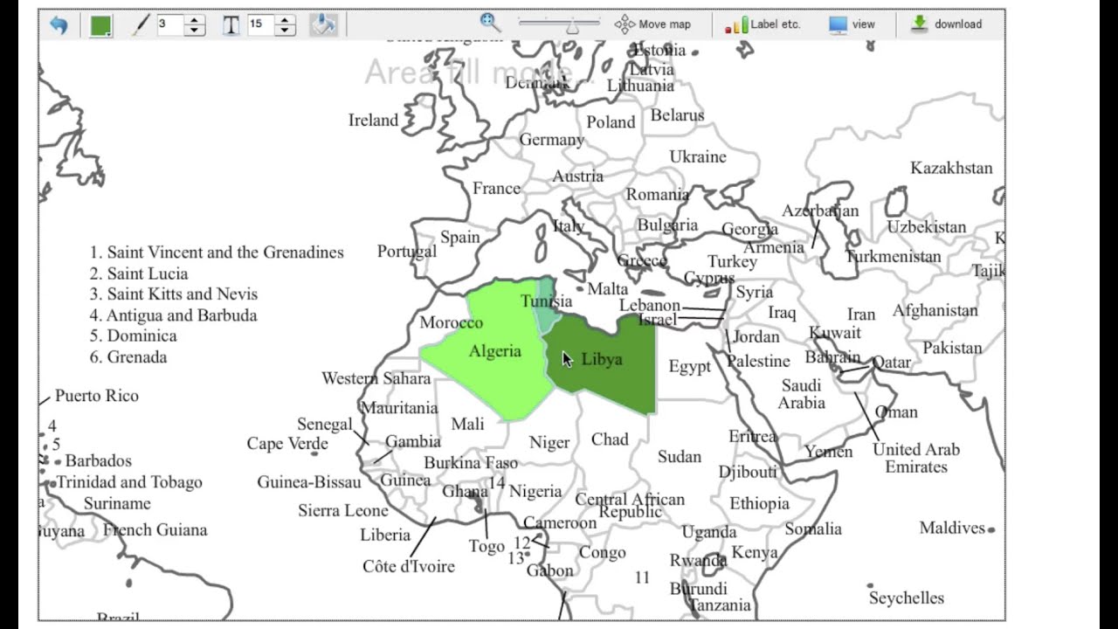Click the Seychelles label
This screenshot has height=629, width=1118.
907,598
